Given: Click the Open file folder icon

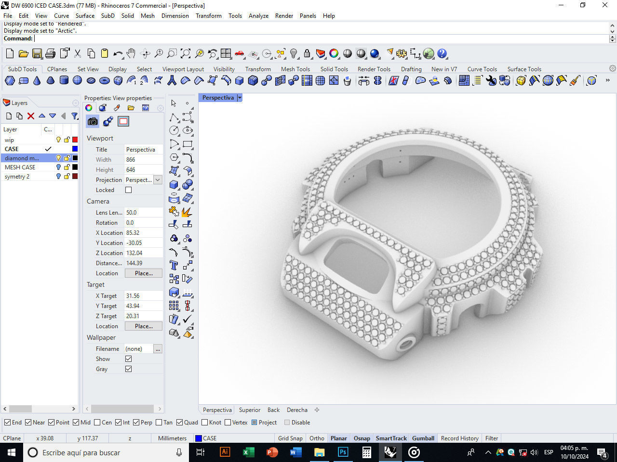Looking at the screenshot, I should 23,53.
